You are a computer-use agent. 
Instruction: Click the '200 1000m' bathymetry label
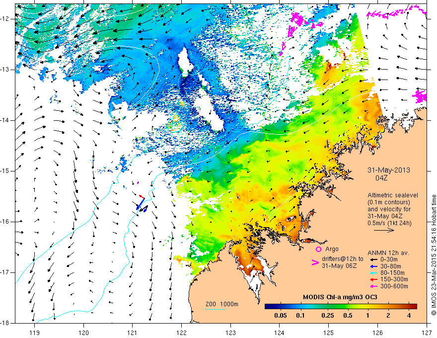click(x=222, y=304)
